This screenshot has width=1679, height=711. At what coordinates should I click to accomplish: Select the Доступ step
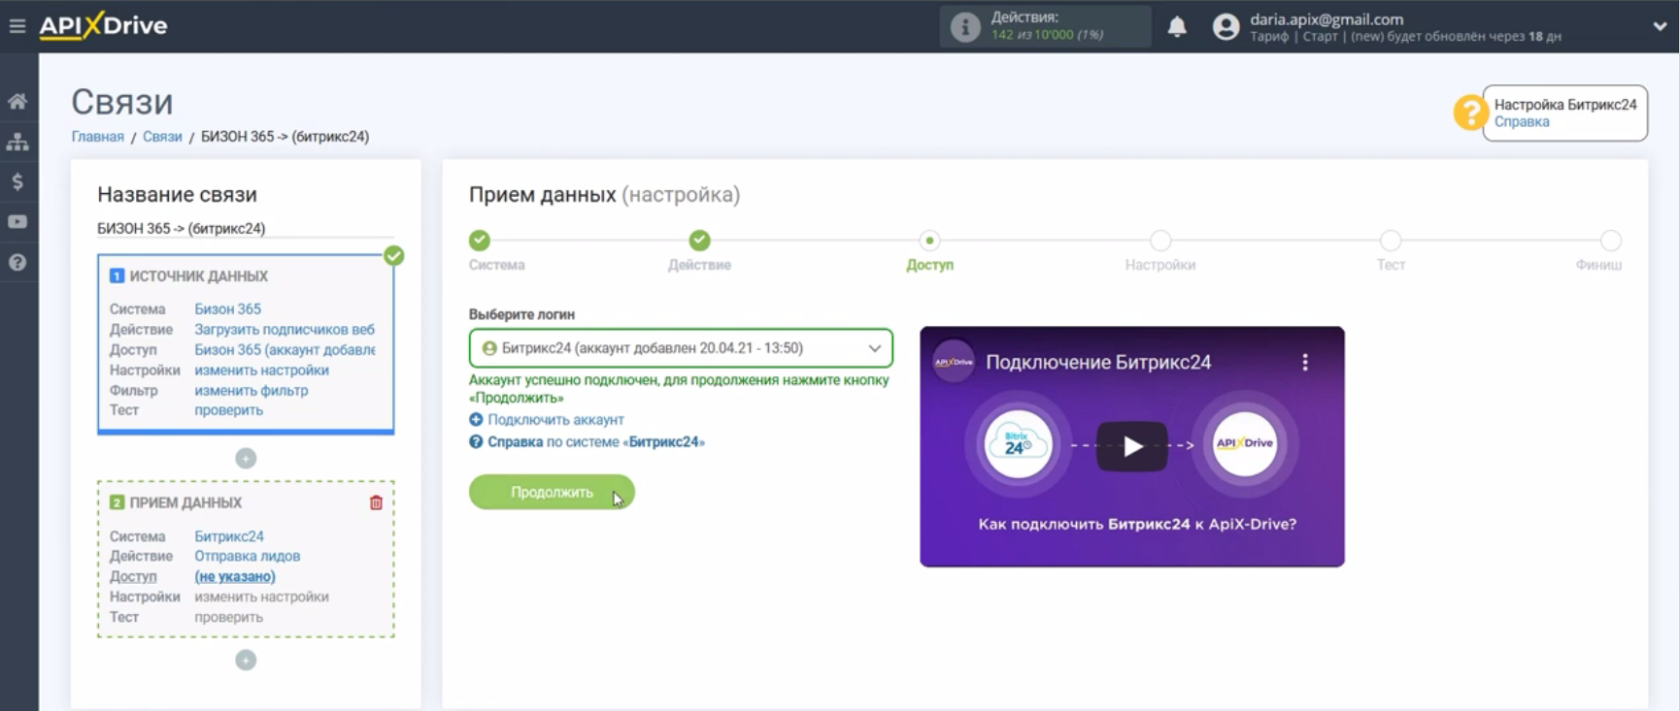tap(929, 241)
